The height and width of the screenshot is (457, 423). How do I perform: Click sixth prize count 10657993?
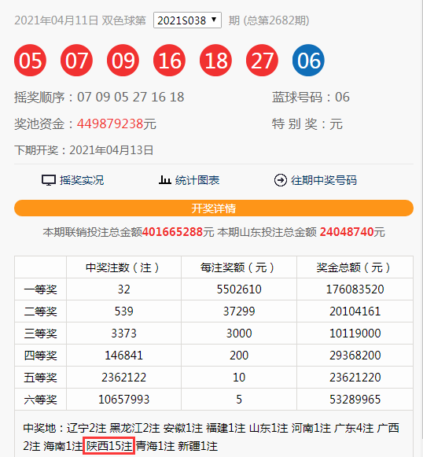(123, 400)
